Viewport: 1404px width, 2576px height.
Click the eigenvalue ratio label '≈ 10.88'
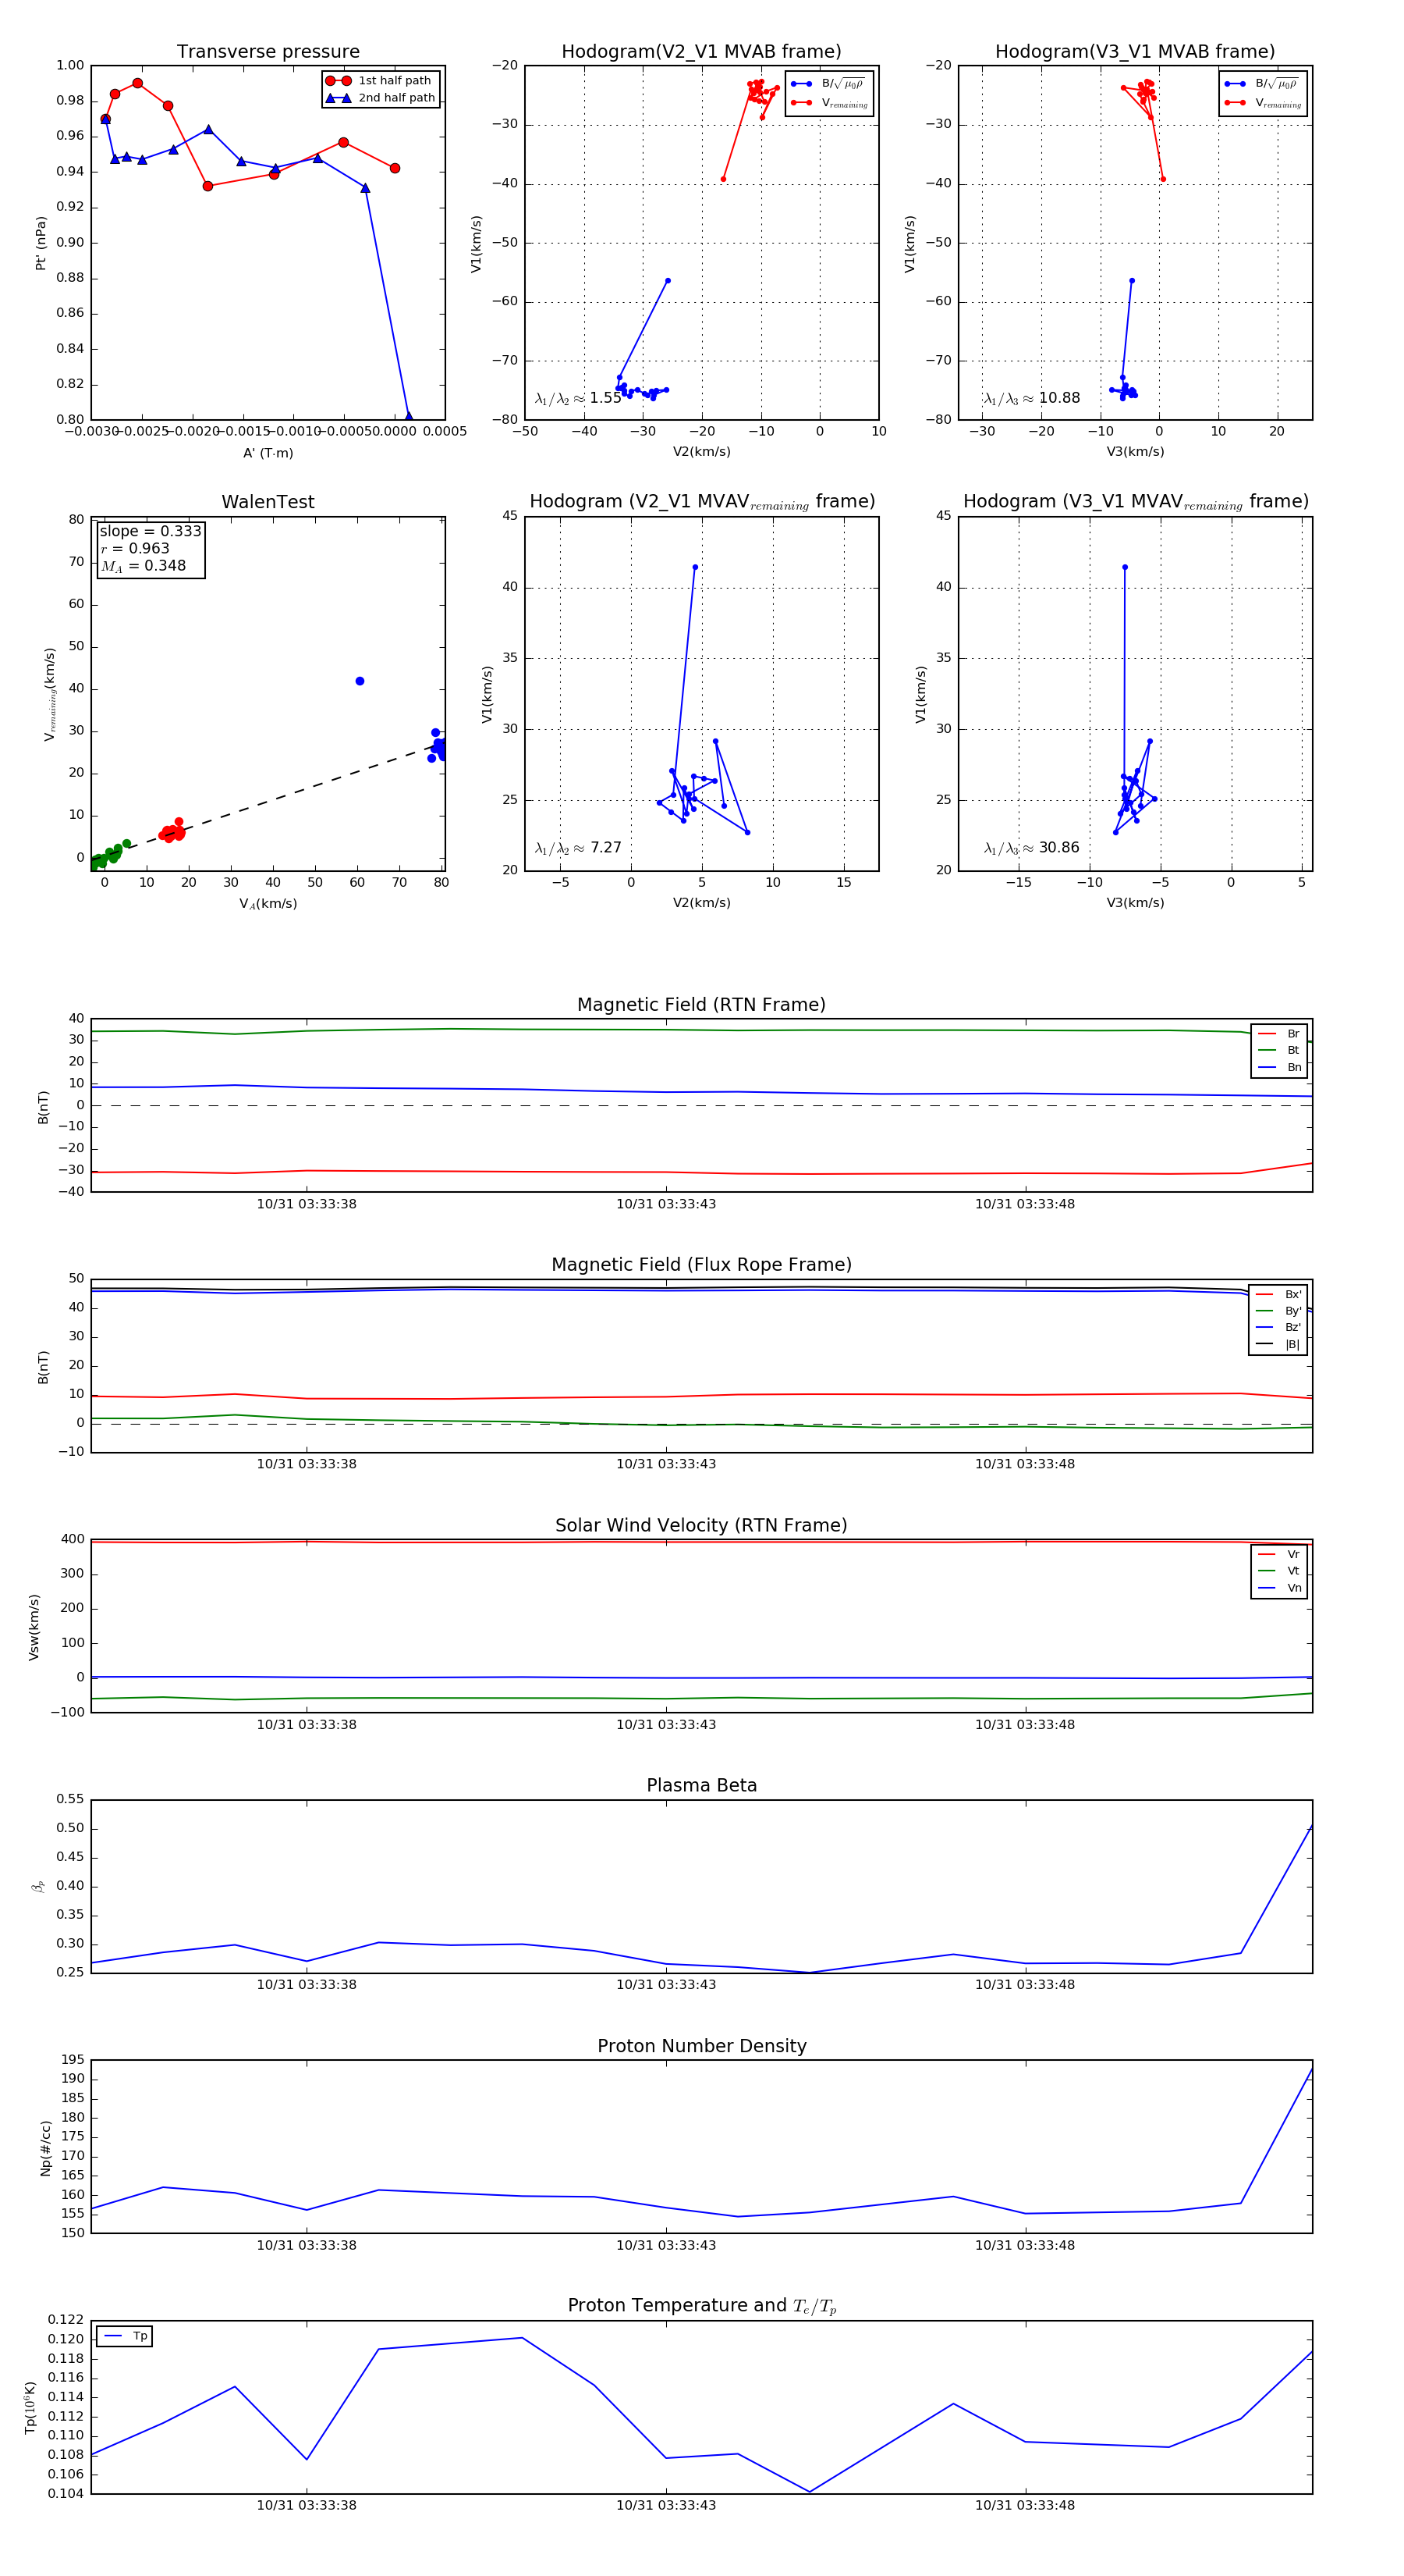[x=1031, y=398]
